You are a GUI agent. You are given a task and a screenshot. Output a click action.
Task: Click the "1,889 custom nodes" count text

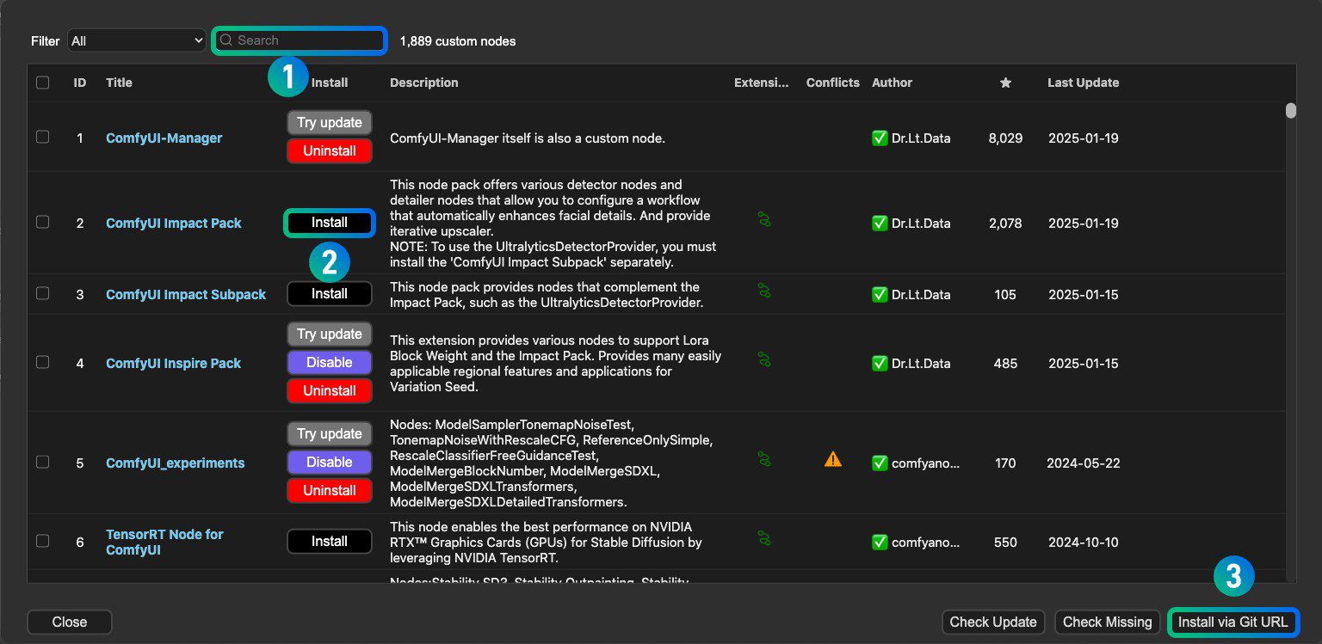[458, 40]
